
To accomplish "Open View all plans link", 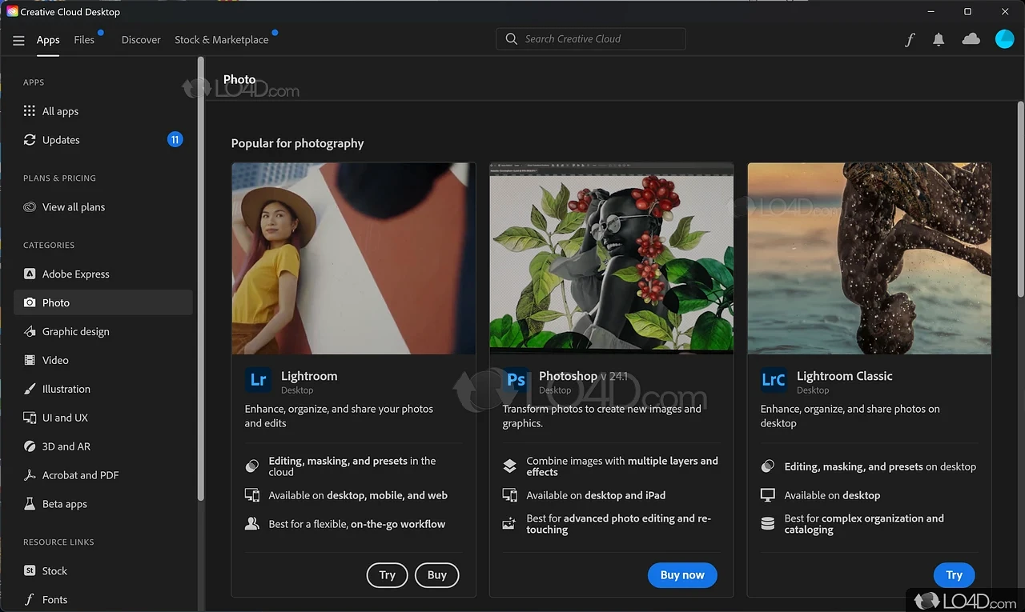I will (x=103, y=207).
